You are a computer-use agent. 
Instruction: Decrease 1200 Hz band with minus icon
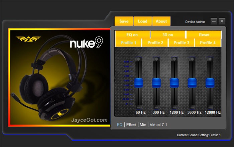[x=174, y=107]
